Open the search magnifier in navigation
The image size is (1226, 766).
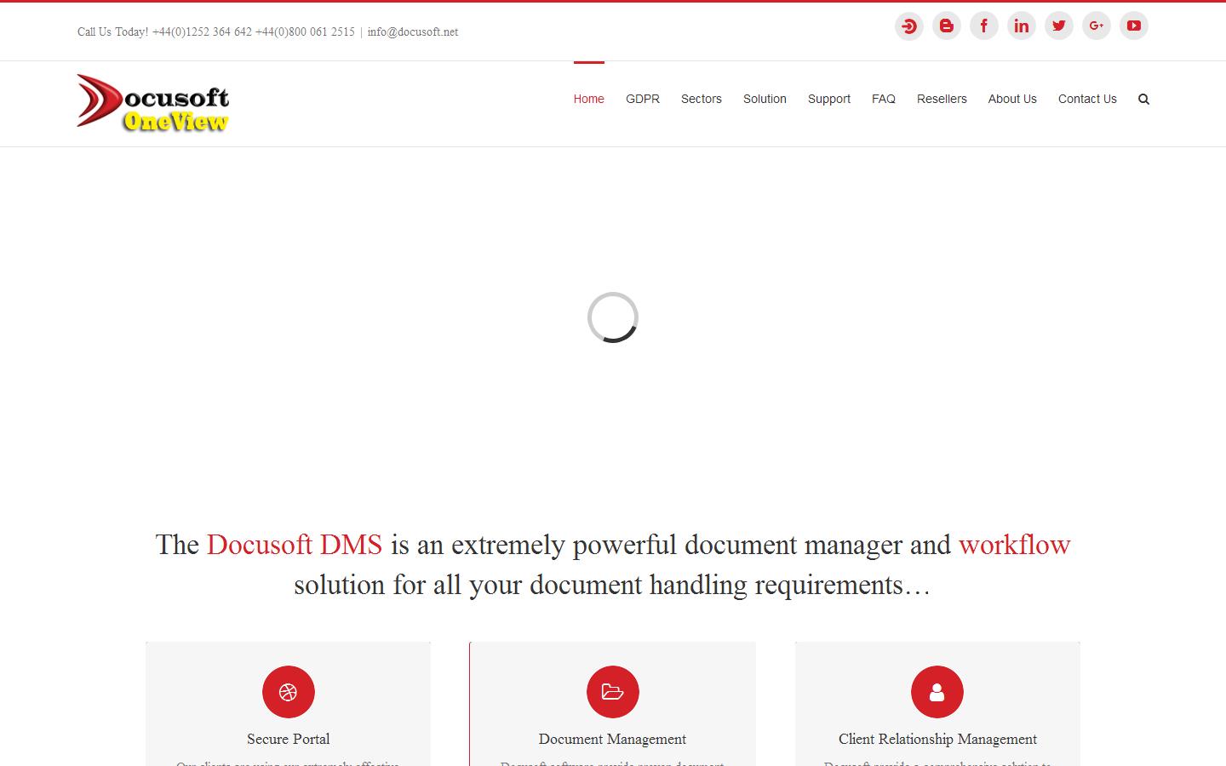1143,99
